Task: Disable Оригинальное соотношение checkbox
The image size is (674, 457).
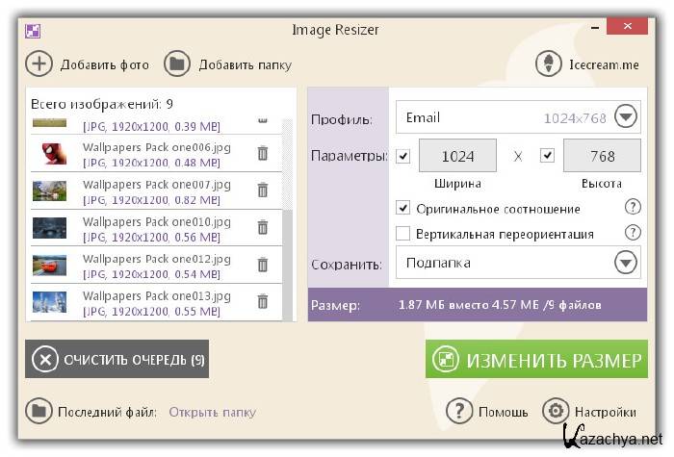Action: click(x=403, y=208)
